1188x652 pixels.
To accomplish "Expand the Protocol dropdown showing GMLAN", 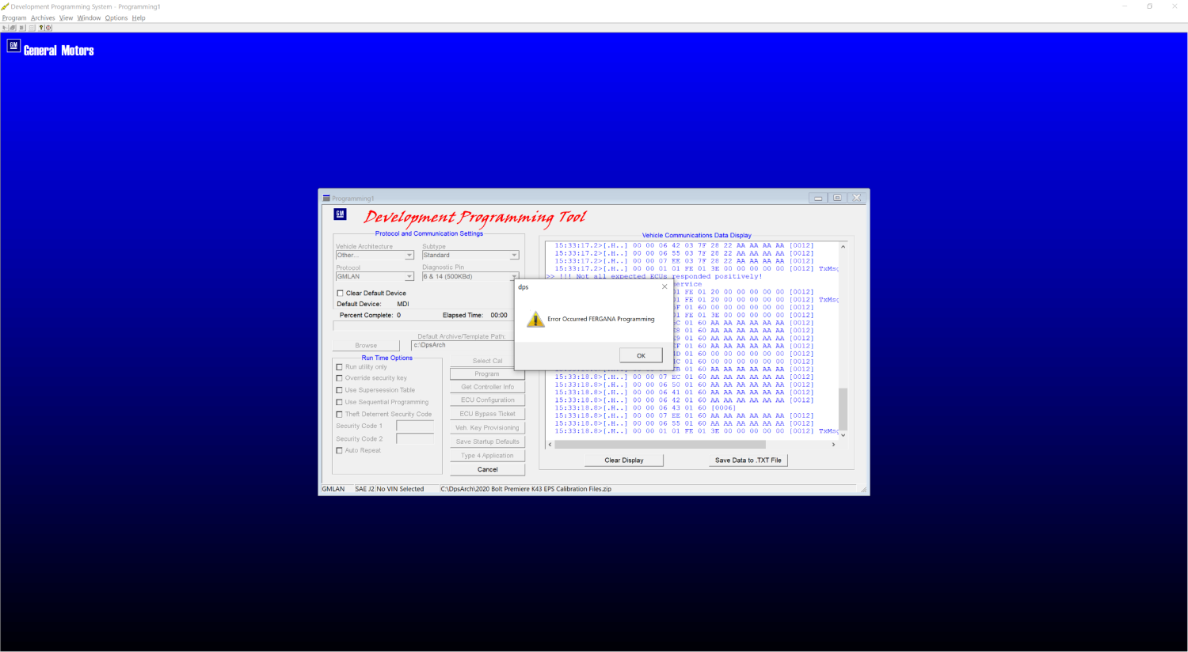I will tap(409, 277).
